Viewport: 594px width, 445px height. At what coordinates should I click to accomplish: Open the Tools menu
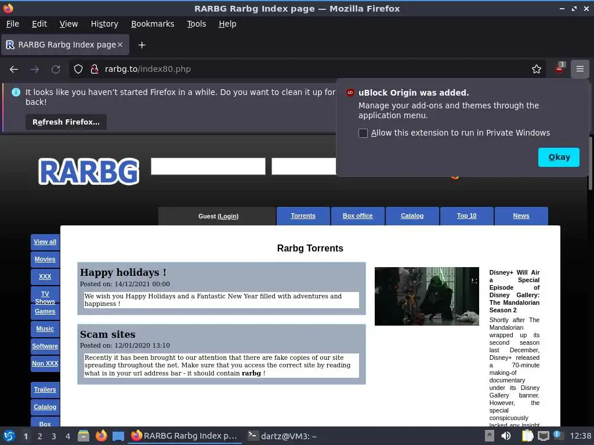[196, 24]
